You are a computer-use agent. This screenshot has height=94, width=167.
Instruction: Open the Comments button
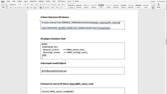click(x=161, y=1)
